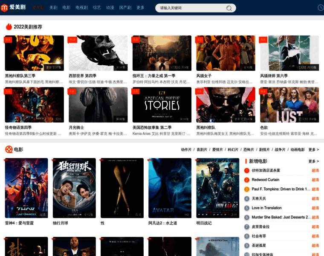Filter movies by 科幻片
The image size is (324, 256).
tap(233, 149)
